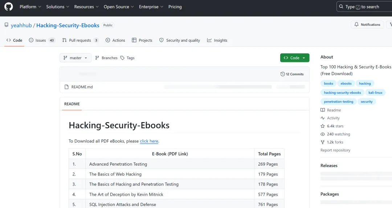The height and width of the screenshot is (208, 392).
Task: Expand the Solutions menu
Action: pyautogui.click(x=57, y=7)
